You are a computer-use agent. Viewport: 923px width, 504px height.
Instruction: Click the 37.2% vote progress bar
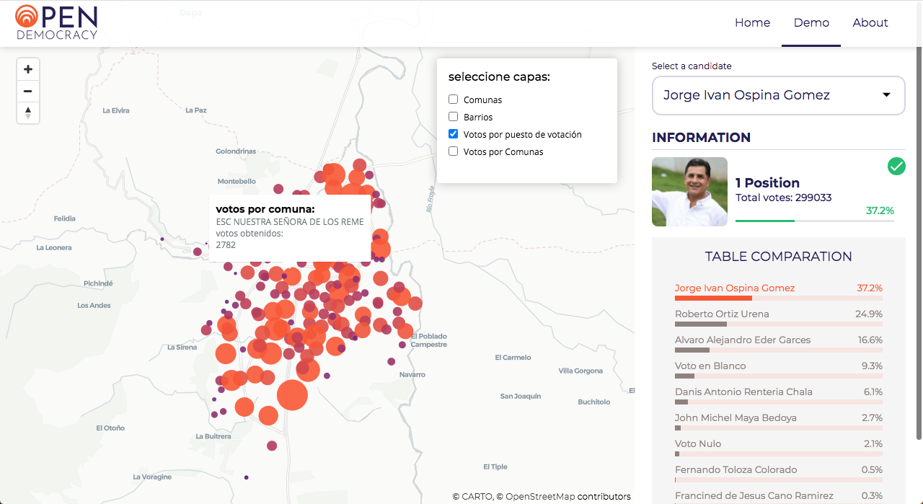tap(815, 221)
